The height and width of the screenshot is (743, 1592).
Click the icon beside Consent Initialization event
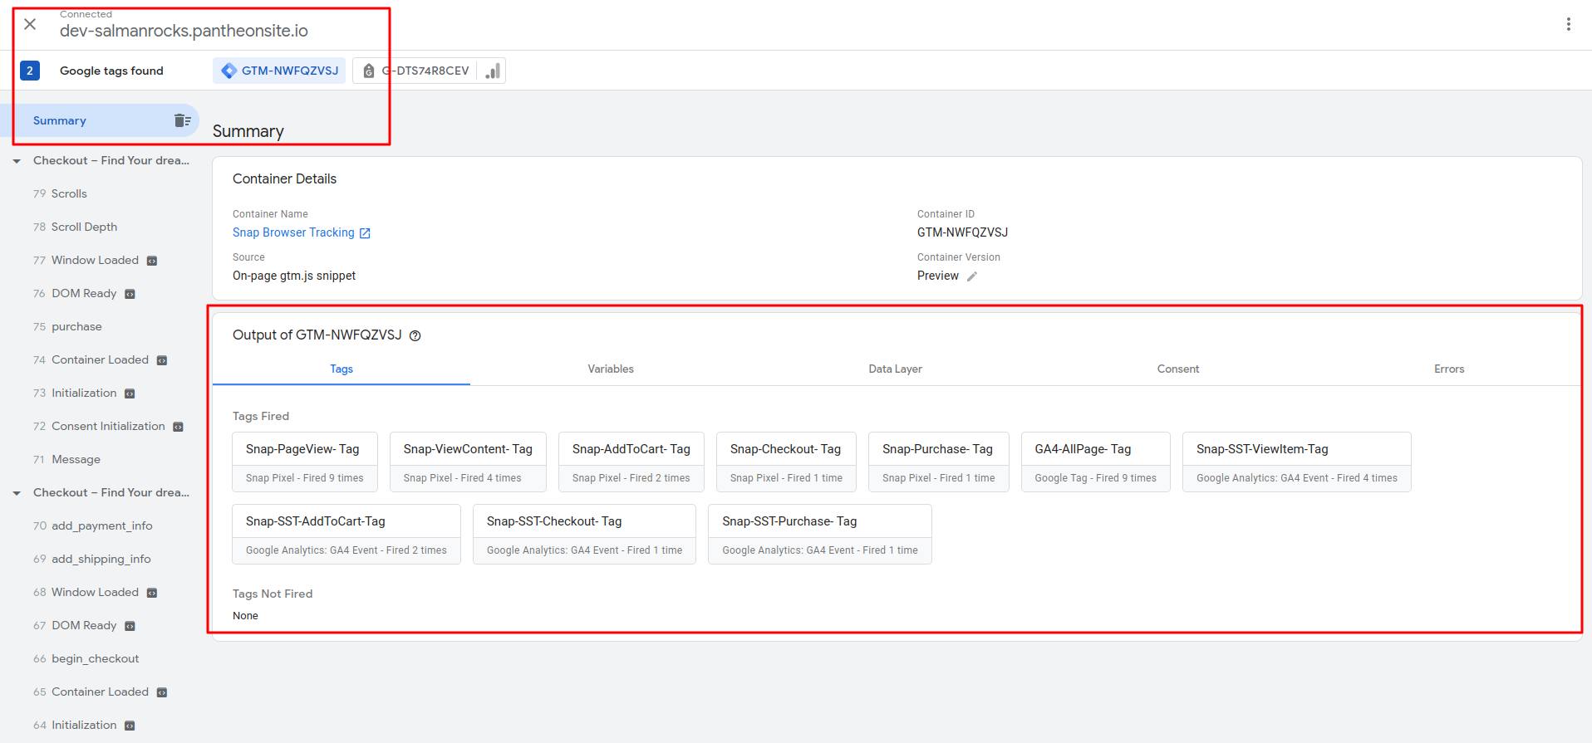(178, 427)
